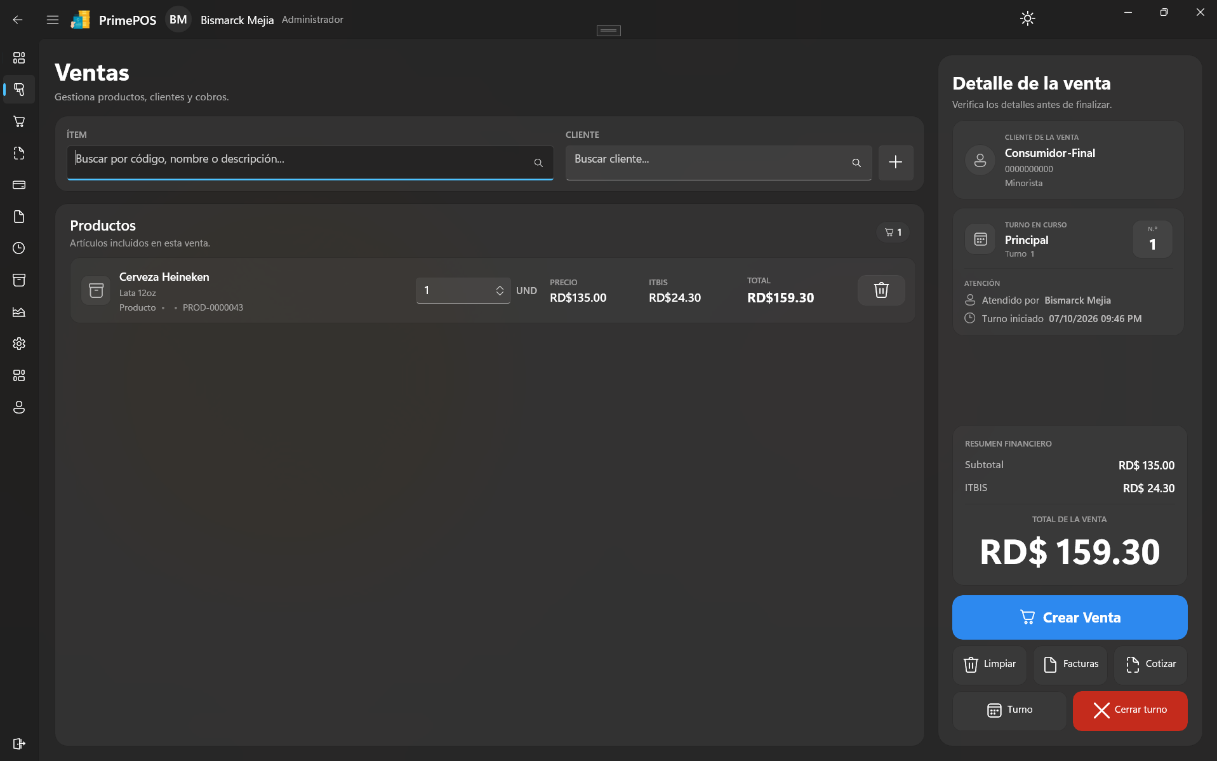Toggle the hamburger navigation menu
The image size is (1217, 761).
tap(53, 20)
